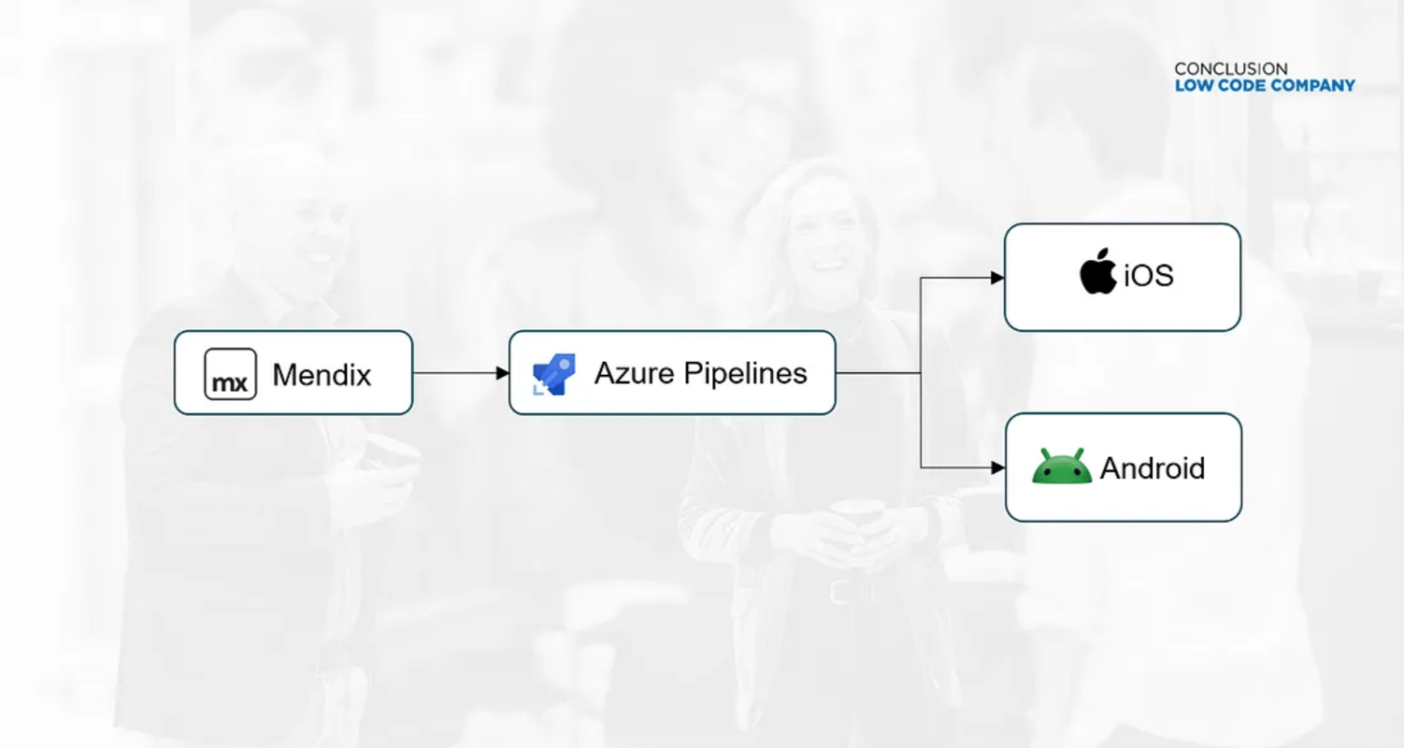Click the arrowhead pointing into Azure Pipelines
The height and width of the screenshot is (748, 1404).
coord(503,373)
